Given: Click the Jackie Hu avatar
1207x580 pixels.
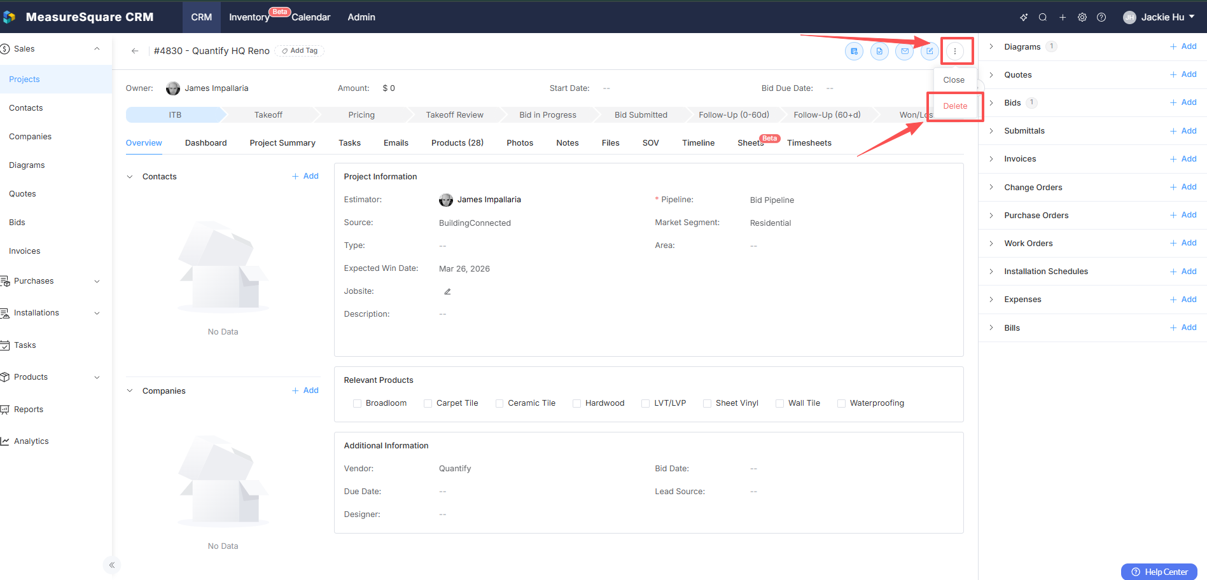Looking at the screenshot, I should 1129,17.
